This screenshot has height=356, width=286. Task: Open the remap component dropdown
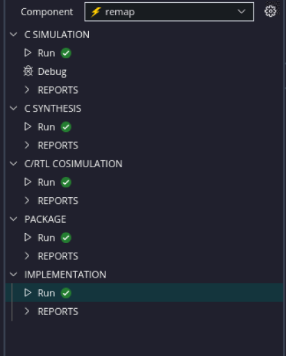pyautogui.click(x=169, y=12)
